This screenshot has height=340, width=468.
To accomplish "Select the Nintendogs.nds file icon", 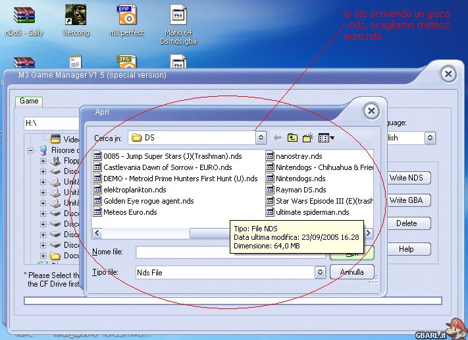I will [270, 179].
